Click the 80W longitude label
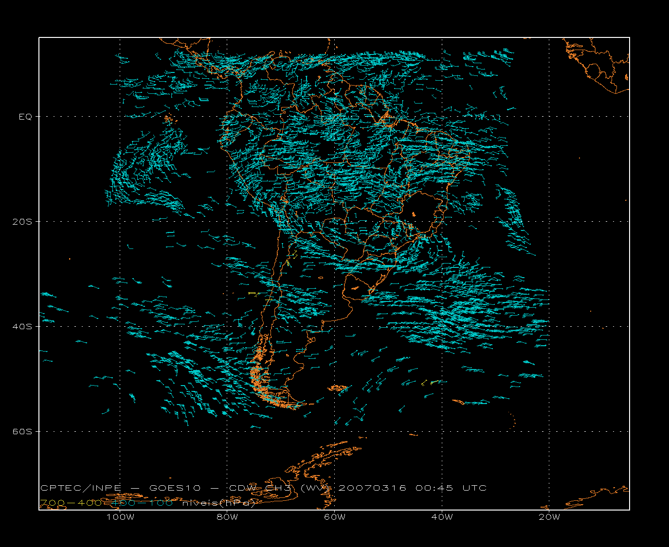This screenshot has width=669, height=547. (x=227, y=517)
